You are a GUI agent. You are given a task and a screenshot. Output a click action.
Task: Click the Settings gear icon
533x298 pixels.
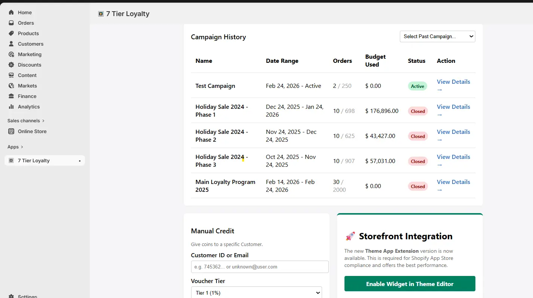tap(11, 296)
